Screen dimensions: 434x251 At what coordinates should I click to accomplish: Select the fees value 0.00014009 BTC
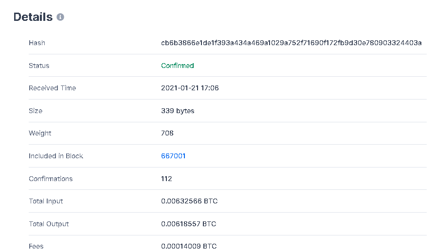(x=189, y=246)
